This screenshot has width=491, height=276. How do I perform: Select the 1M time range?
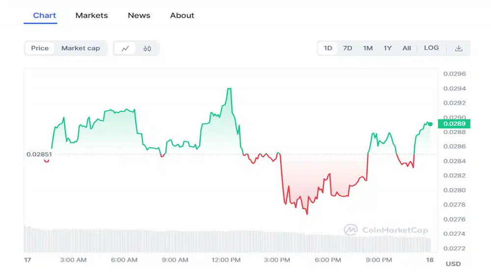pyautogui.click(x=368, y=48)
